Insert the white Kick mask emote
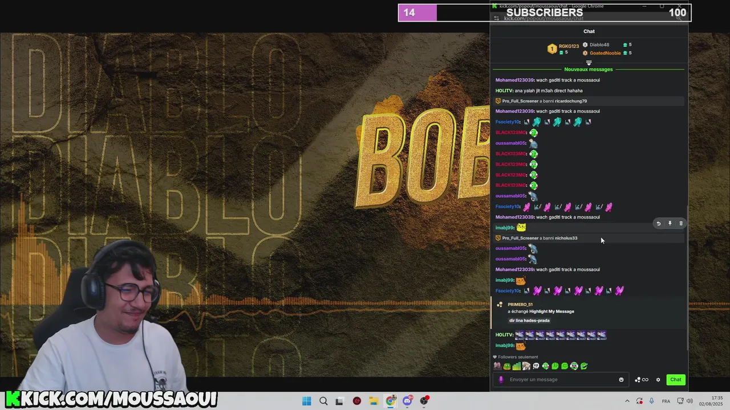Screen dimensions: 730x410 536,366
